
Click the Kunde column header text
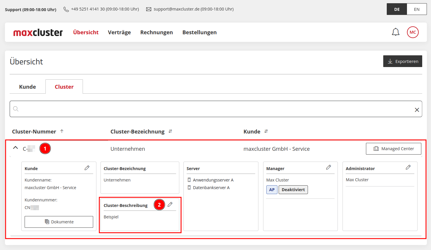pyautogui.click(x=252, y=132)
